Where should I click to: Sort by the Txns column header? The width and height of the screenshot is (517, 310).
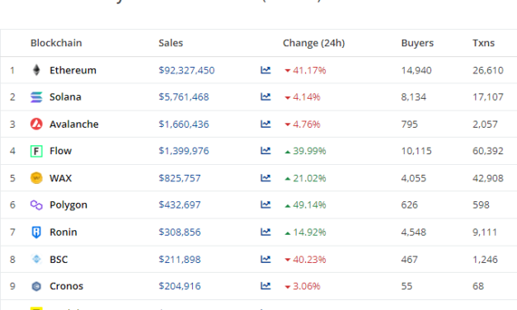(483, 43)
